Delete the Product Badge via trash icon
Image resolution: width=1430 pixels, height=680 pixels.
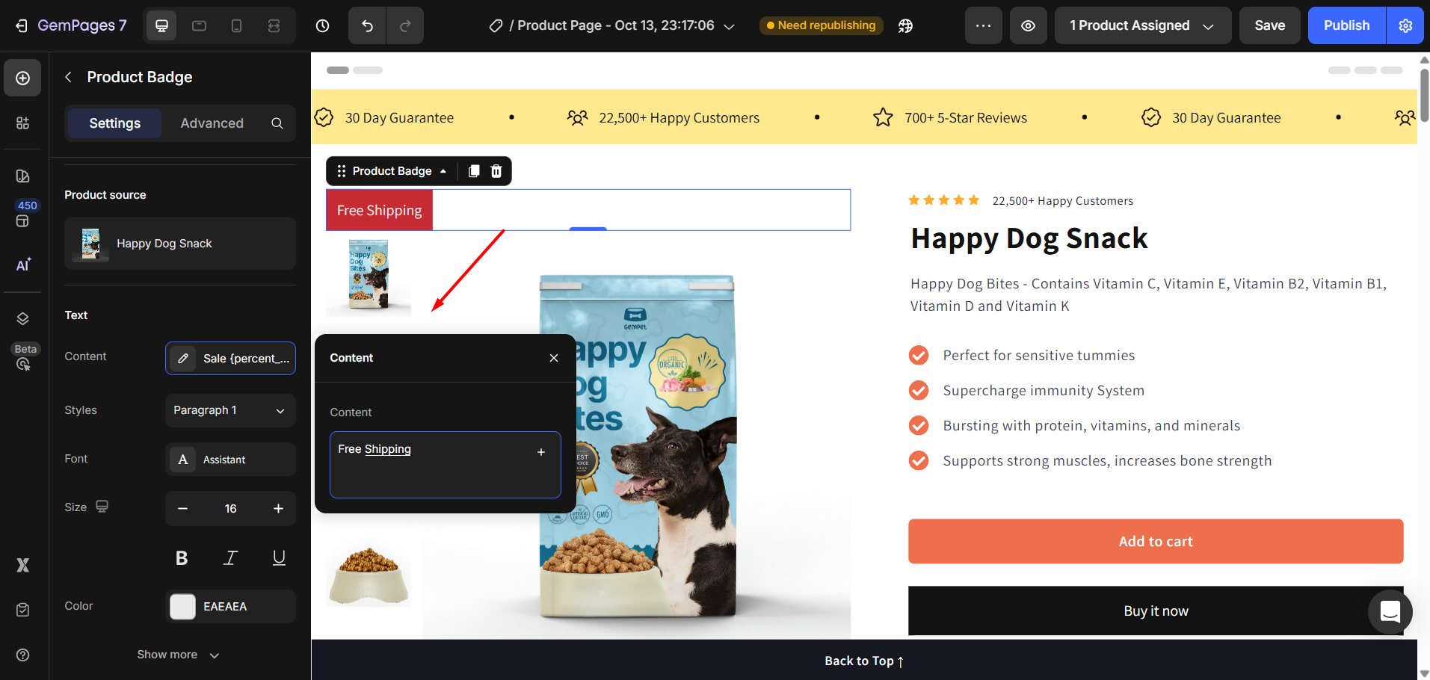[496, 170]
